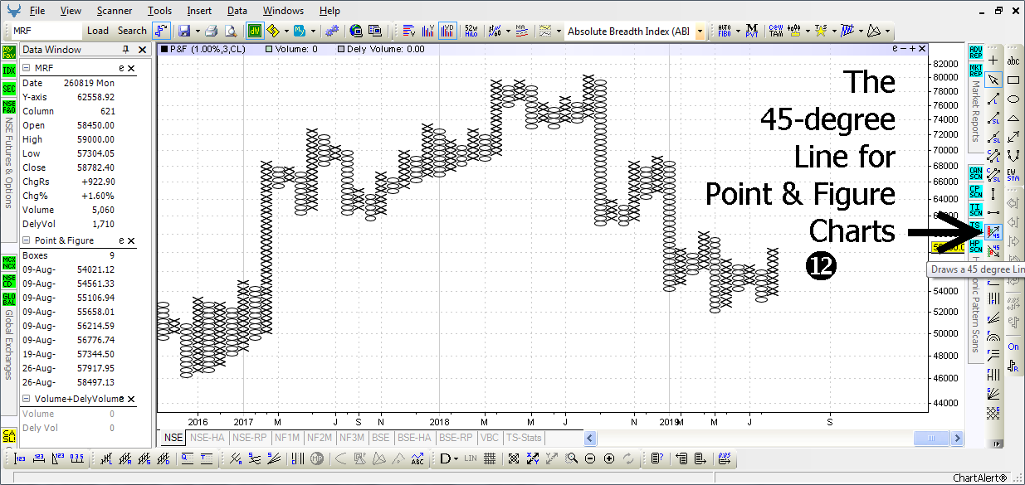The image size is (1025, 485).
Task: Click the Print icon in the toolbar
Action: (212, 31)
